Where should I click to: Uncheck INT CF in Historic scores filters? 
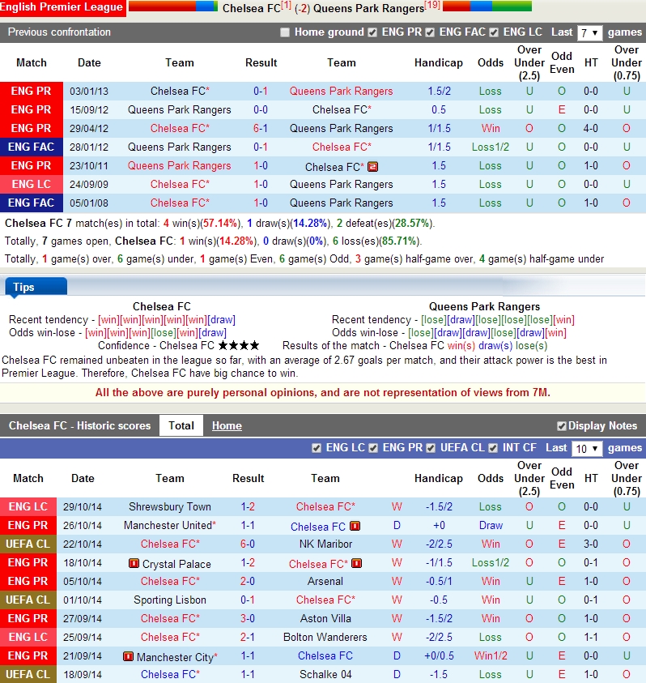click(x=493, y=448)
